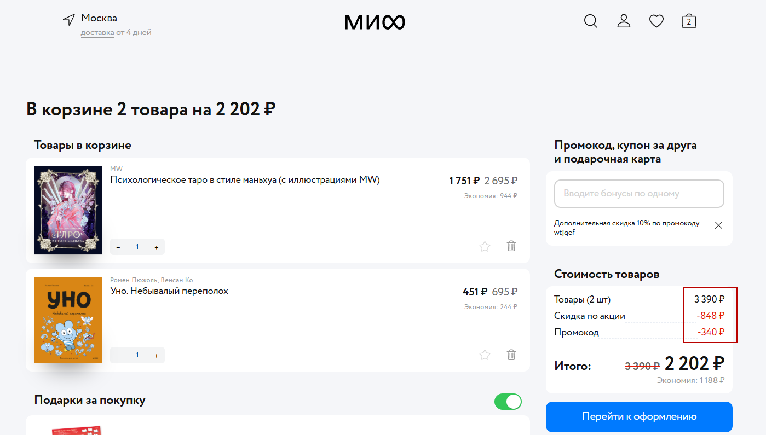
Task: Delete the tarot book with trash icon
Action: (x=511, y=246)
